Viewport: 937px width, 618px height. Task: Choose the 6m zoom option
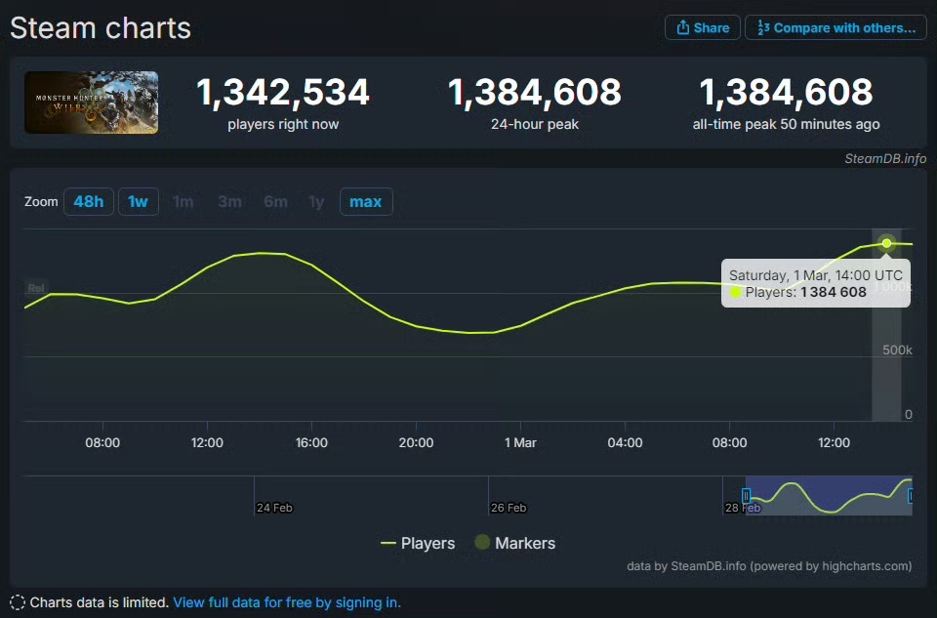pyautogui.click(x=275, y=201)
